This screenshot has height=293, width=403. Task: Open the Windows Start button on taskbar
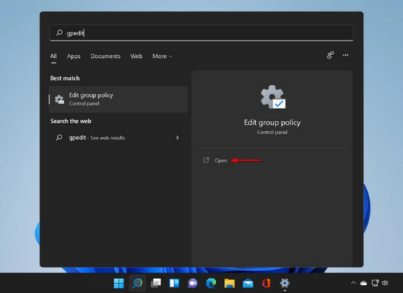119,283
